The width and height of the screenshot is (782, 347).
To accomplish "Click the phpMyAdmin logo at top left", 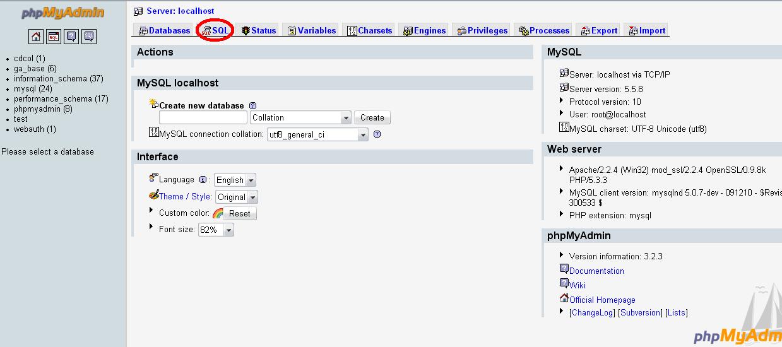I will [x=62, y=13].
